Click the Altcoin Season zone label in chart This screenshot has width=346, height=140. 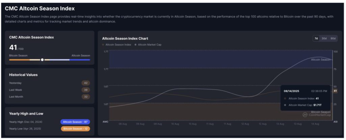320,60
